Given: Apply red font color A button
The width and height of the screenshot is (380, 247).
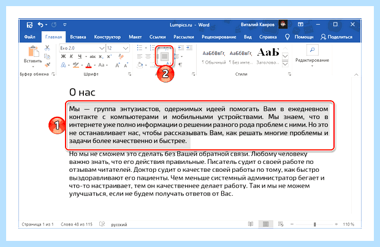Looking at the screenshot, I should pyautogui.click(x=89, y=65).
